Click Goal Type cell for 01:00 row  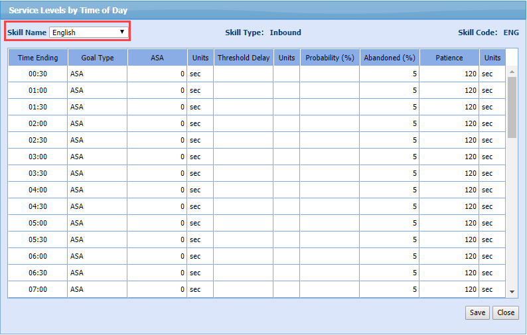click(98, 90)
